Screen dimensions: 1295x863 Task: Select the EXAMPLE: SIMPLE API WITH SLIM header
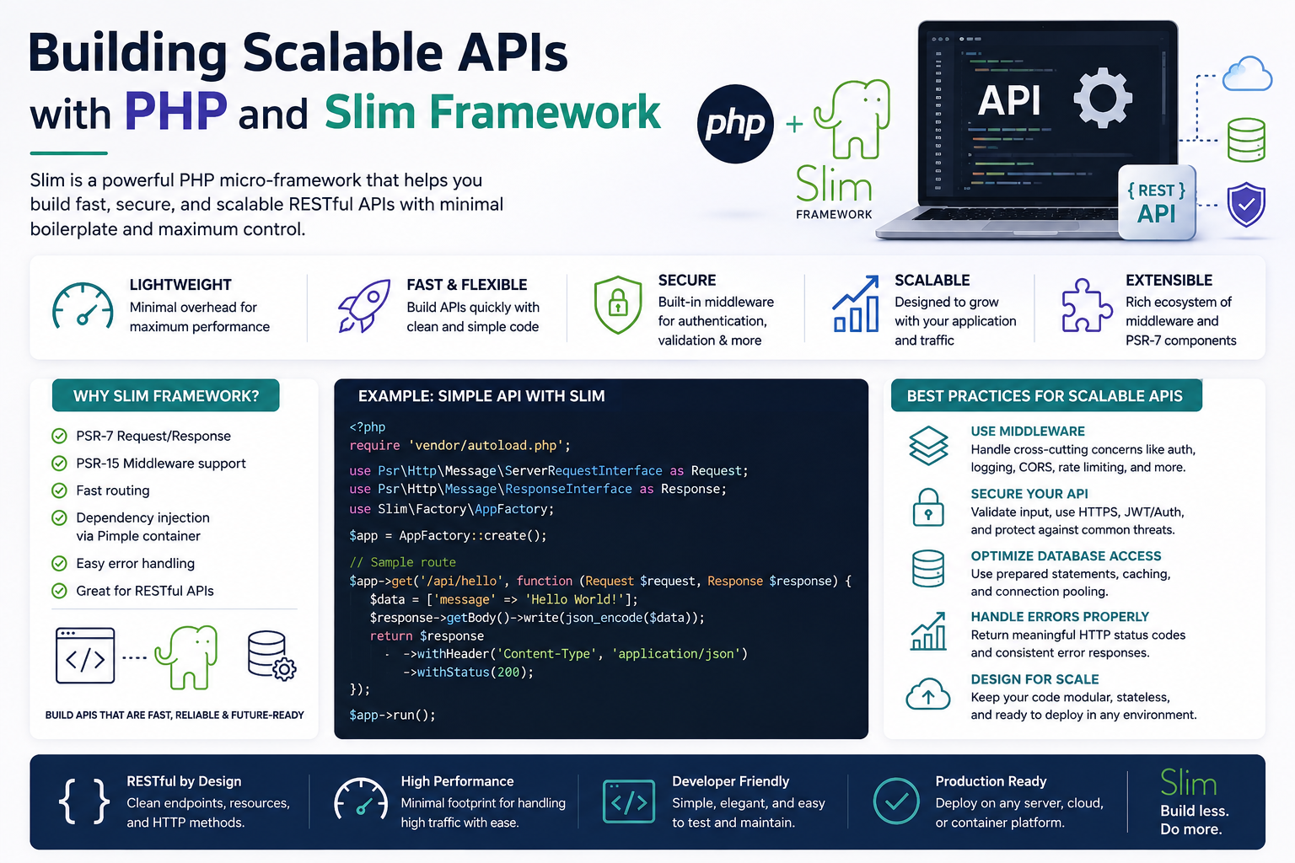tap(481, 396)
